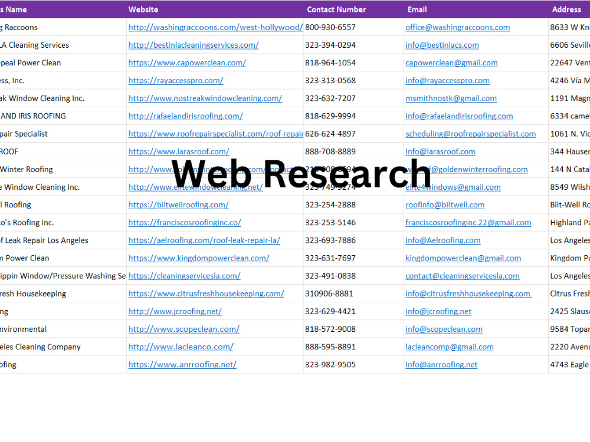Open the lacleanco.com website link

(x=181, y=347)
